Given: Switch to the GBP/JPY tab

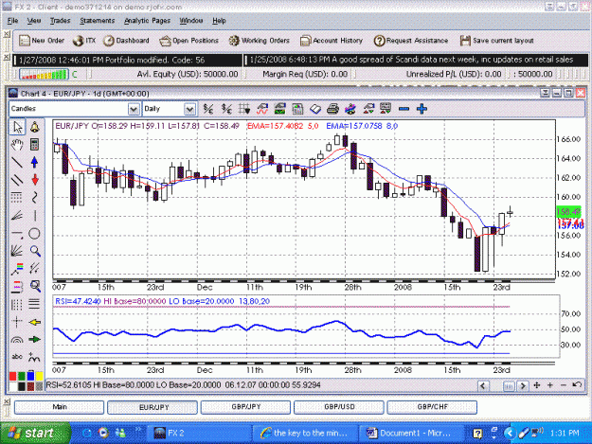Looking at the screenshot, I should pos(245,407).
